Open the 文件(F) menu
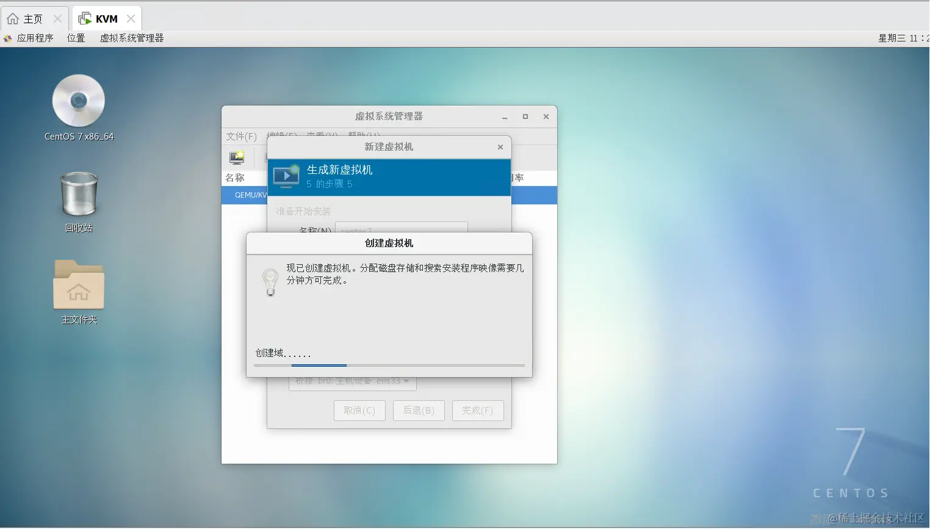This screenshot has width=930, height=529. click(242, 137)
